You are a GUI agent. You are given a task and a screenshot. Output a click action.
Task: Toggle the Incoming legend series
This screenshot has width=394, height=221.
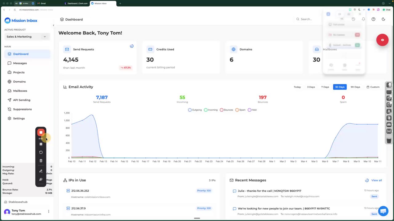211,110
